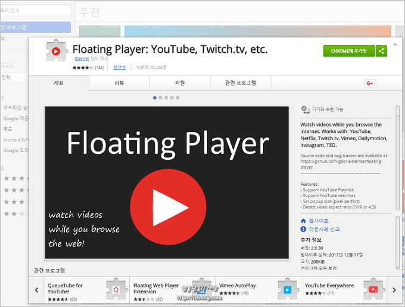405x307 pixels.
Task: Click the Floating Web Player Extension icon
Action: (x=201, y=289)
